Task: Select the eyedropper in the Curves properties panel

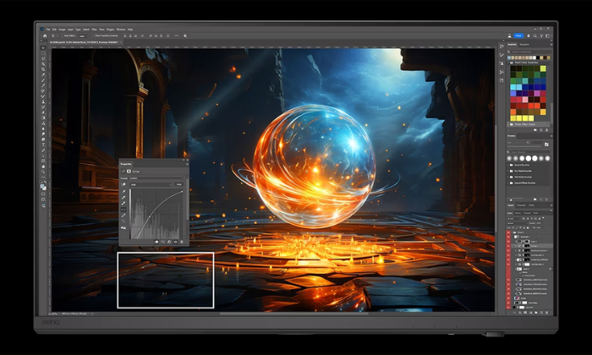Action: click(124, 193)
